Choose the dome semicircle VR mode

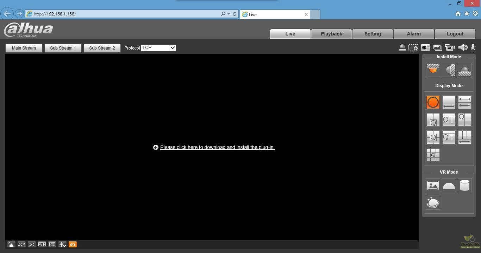tap(449, 186)
